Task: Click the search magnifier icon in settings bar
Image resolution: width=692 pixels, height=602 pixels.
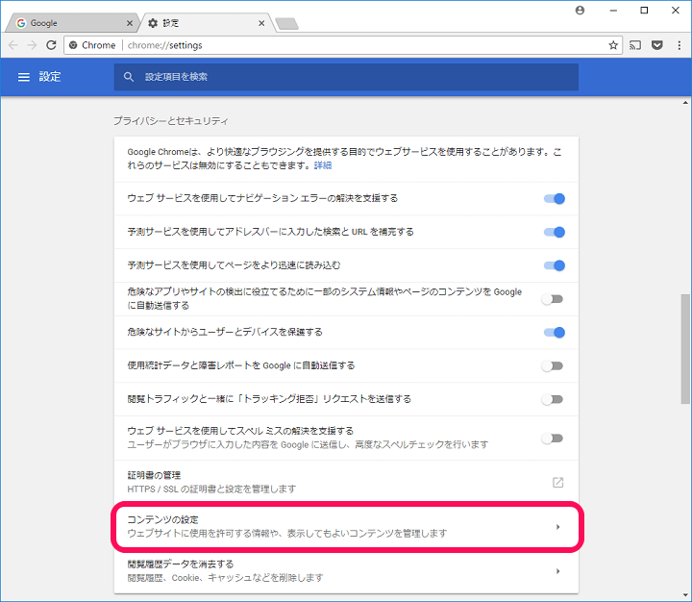Action: point(129,77)
